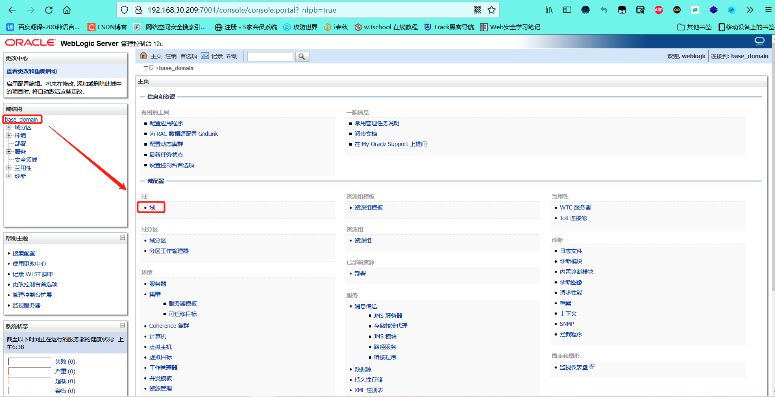Collapse the 帮助主题 panel
The height and width of the screenshot is (397, 775).
coord(122,238)
